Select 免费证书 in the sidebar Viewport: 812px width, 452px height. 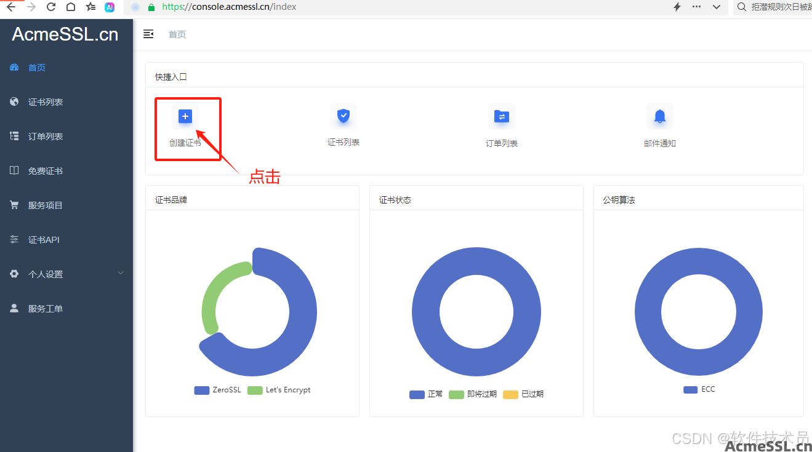[x=45, y=171]
